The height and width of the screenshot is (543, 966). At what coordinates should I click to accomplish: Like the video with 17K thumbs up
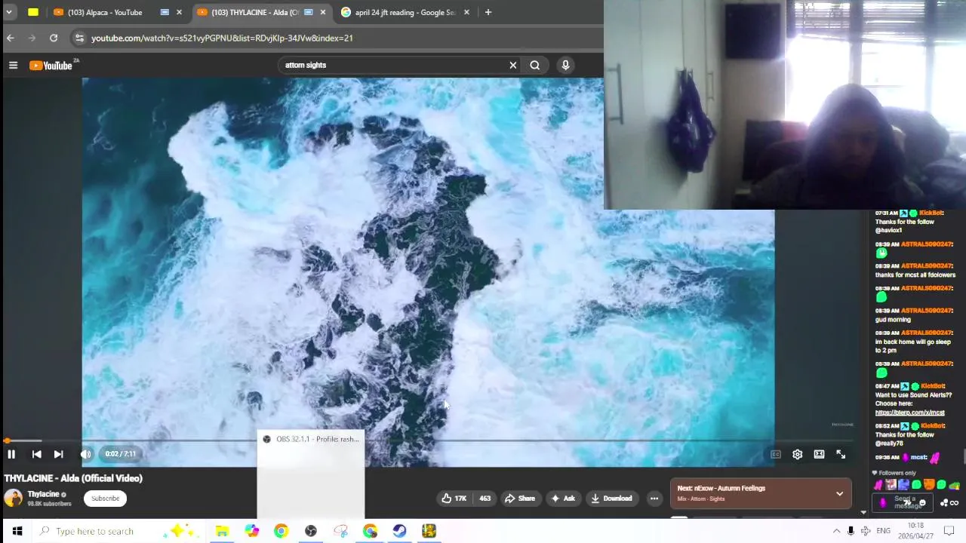tap(454, 498)
